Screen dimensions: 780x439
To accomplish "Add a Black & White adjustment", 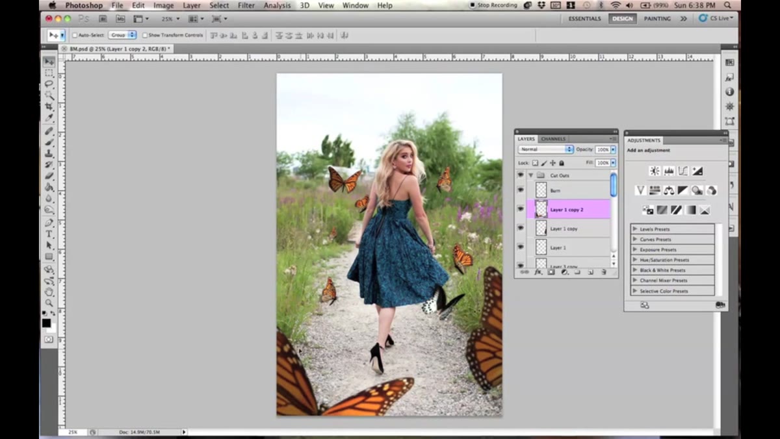I will (x=683, y=190).
